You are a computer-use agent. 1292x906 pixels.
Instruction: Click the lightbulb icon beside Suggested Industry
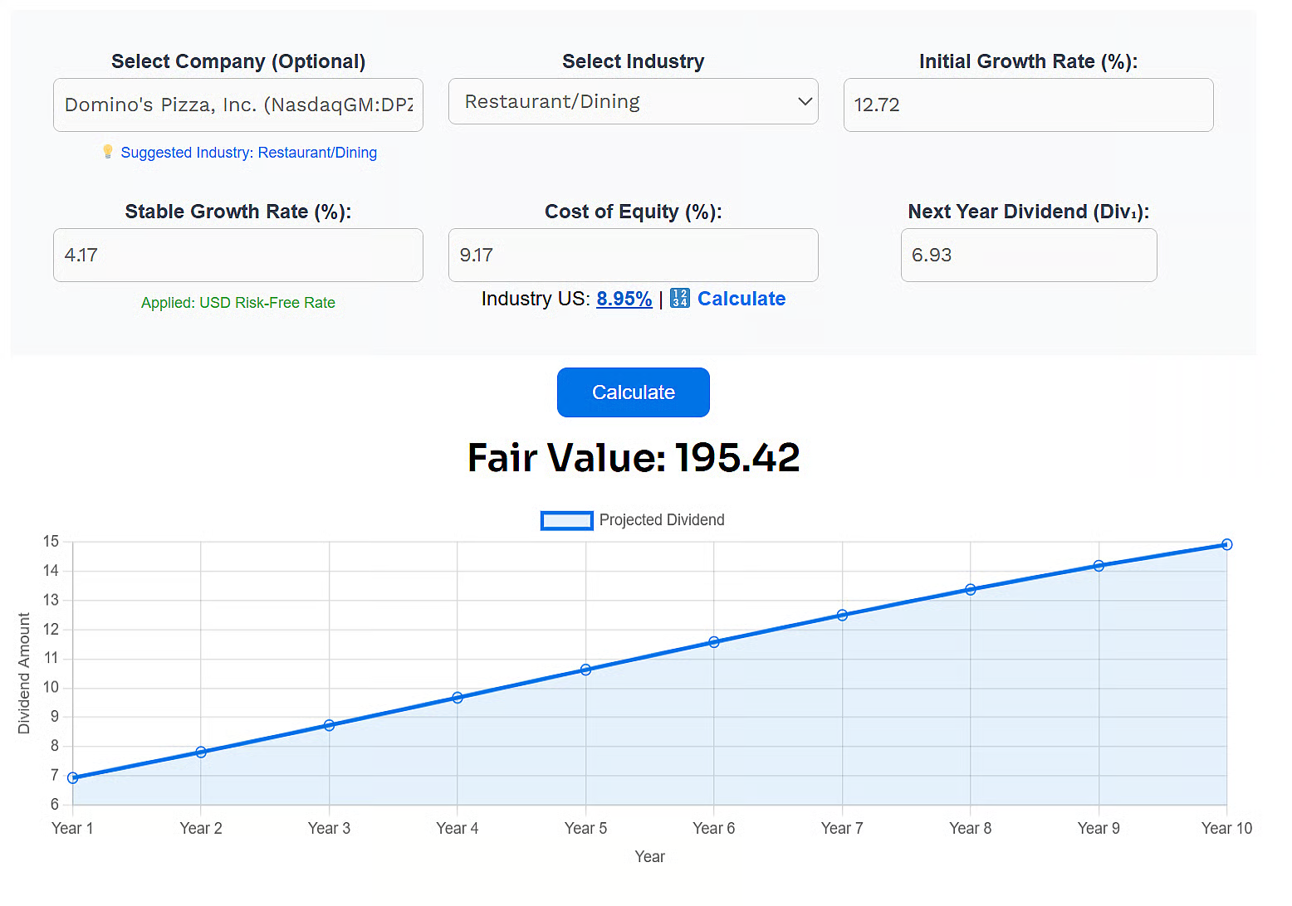point(107,151)
